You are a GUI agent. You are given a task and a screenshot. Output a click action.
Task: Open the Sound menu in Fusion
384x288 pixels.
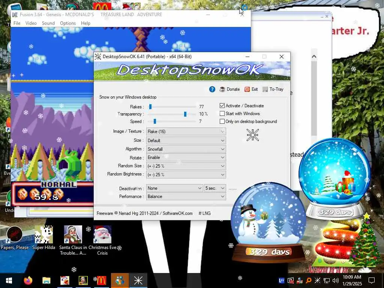coord(48,23)
